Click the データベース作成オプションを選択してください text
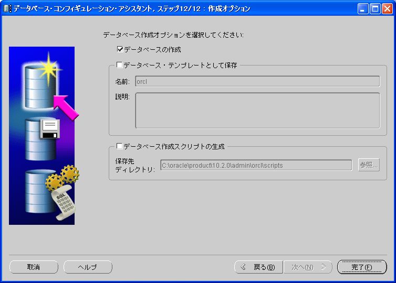 (x=173, y=35)
